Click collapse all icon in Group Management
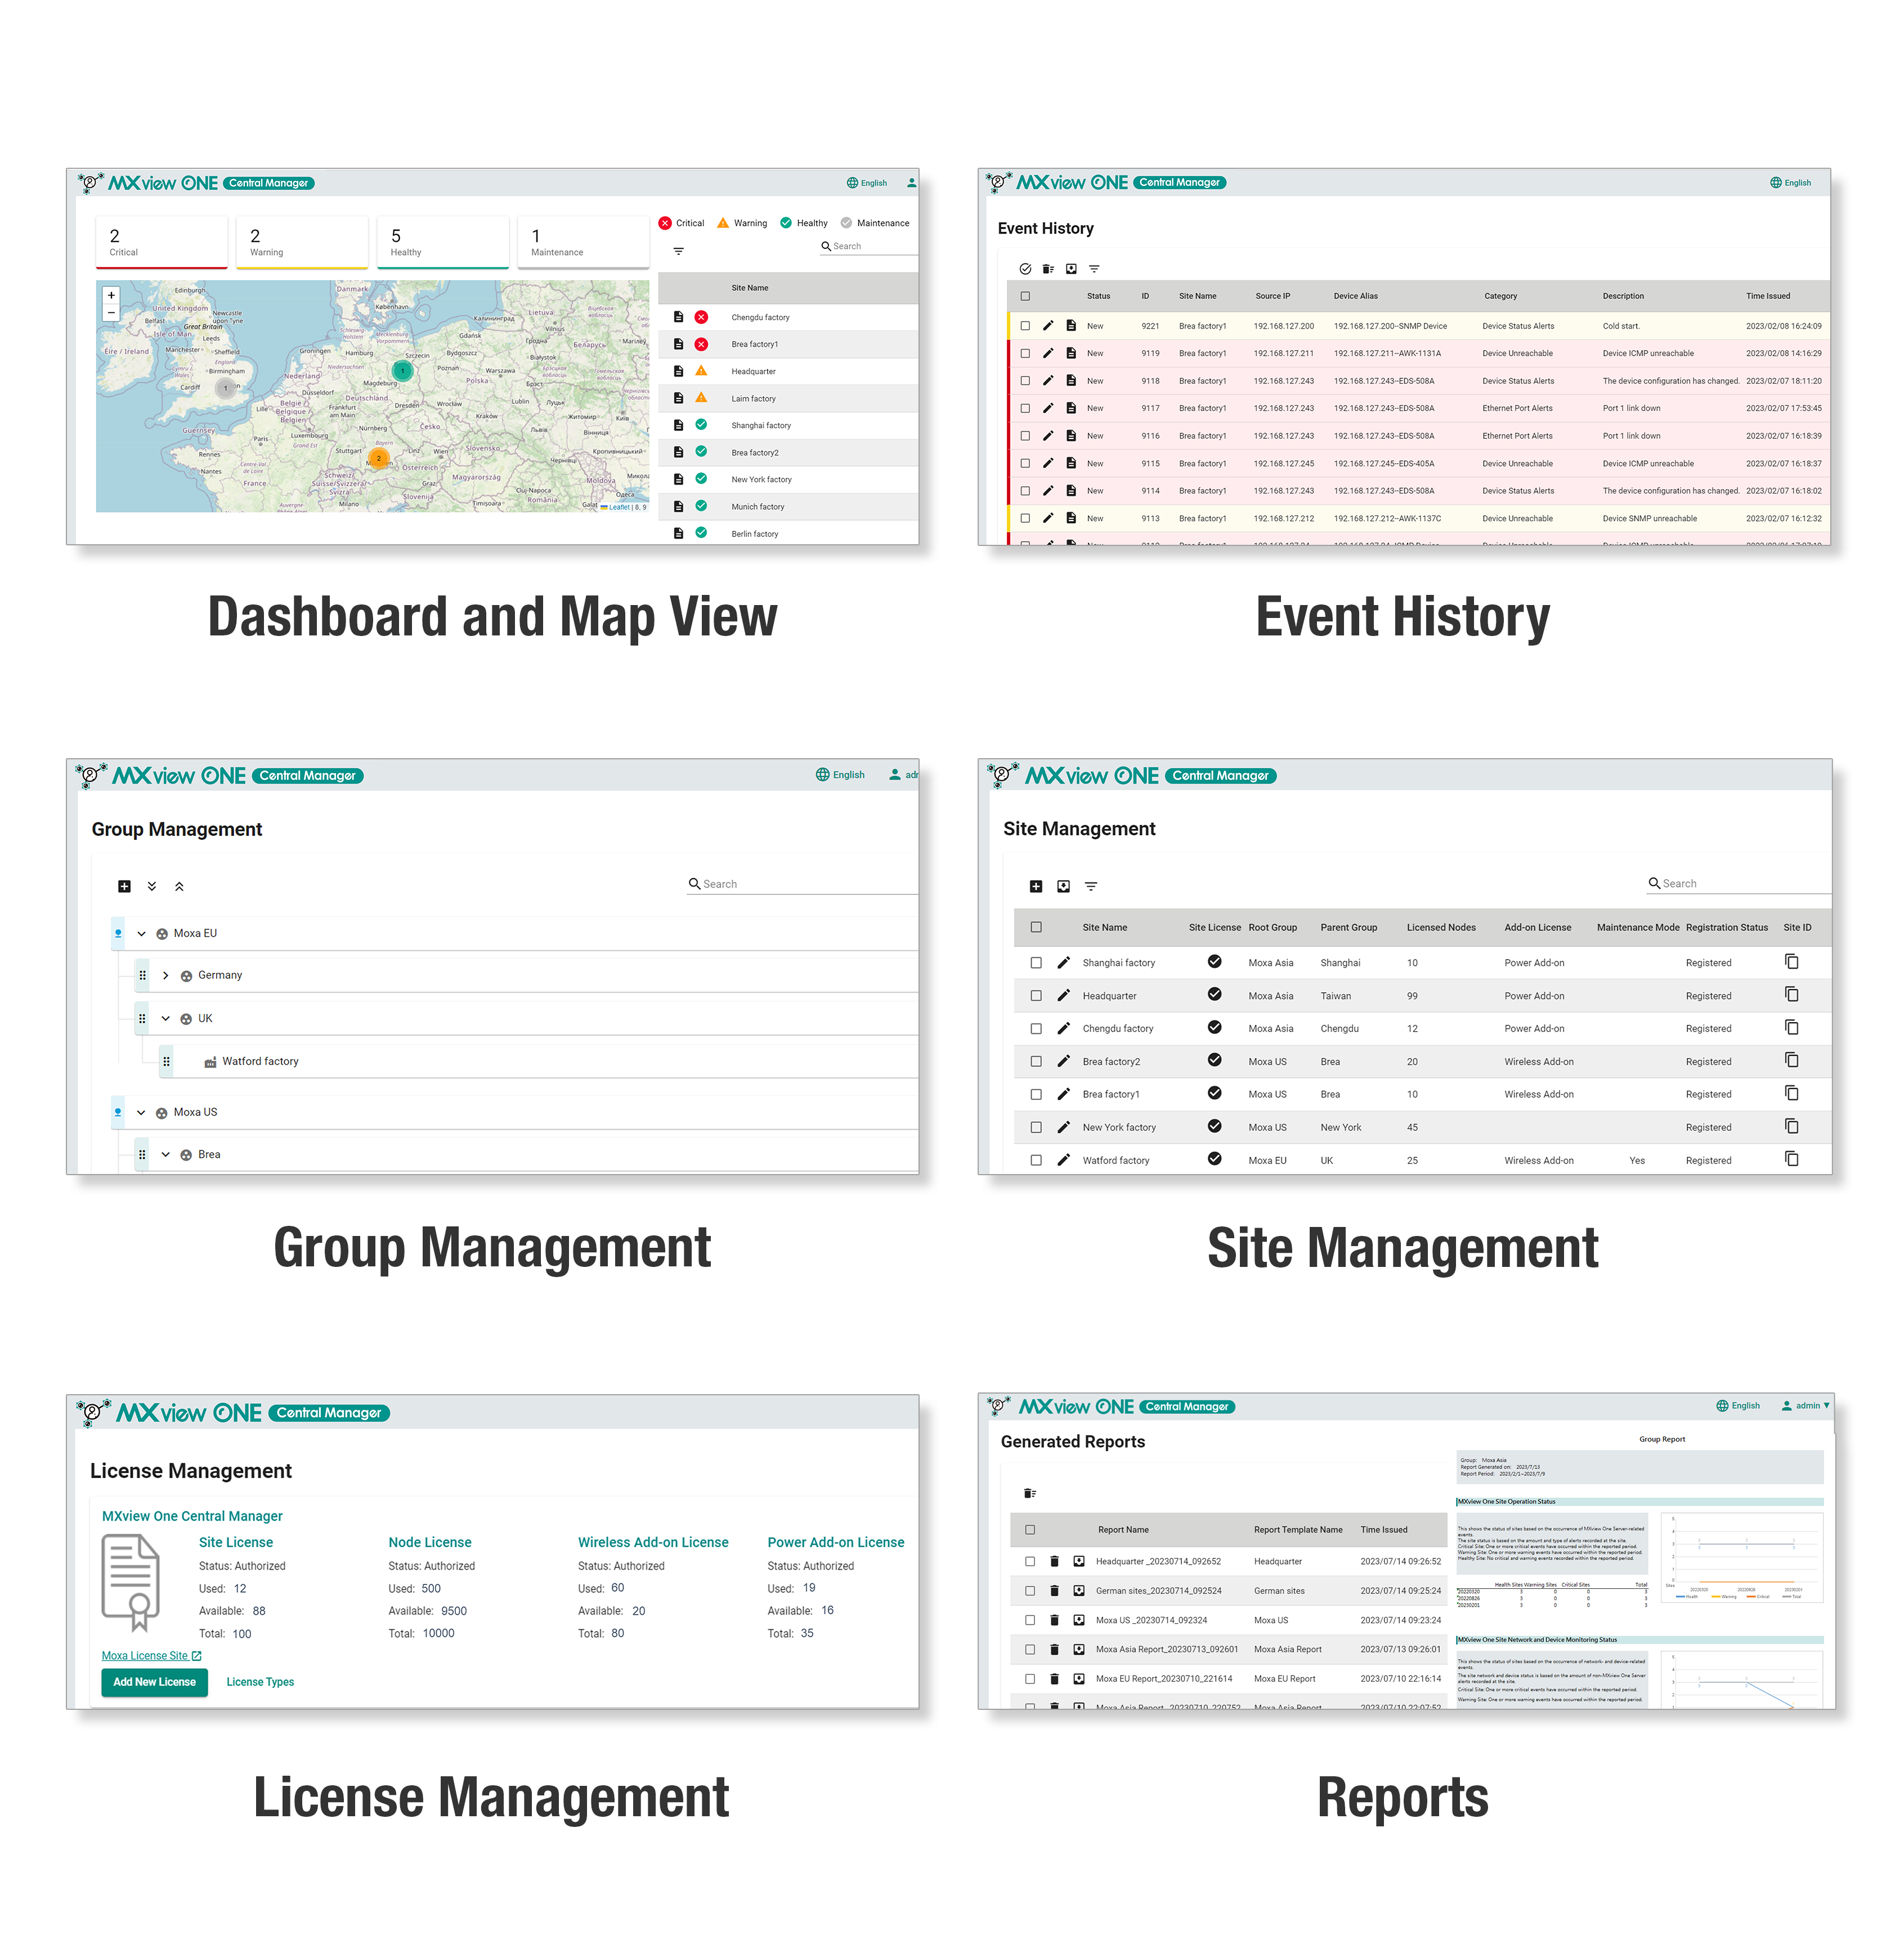Image resolution: width=1904 pixels, height=1944 pixels. (x=179, y=886)
